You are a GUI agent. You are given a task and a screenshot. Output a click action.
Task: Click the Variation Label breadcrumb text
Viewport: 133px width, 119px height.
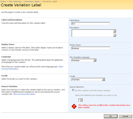click(50, 2)
